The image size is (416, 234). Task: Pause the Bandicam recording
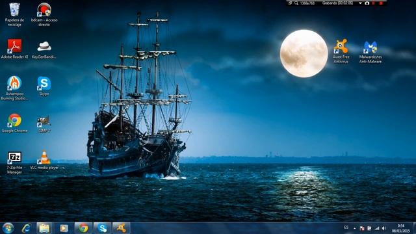[x=374, y=3]
